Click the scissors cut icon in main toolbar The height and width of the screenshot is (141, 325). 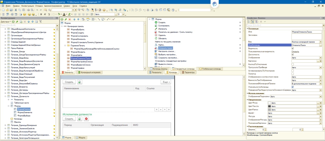(x=16, y=10)
